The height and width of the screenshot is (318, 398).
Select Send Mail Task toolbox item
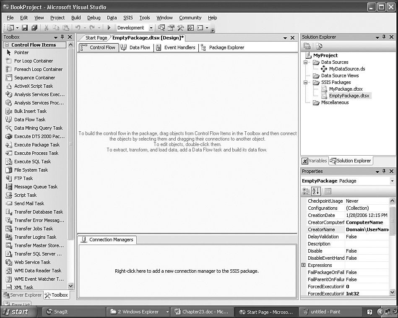coord(36,203)
